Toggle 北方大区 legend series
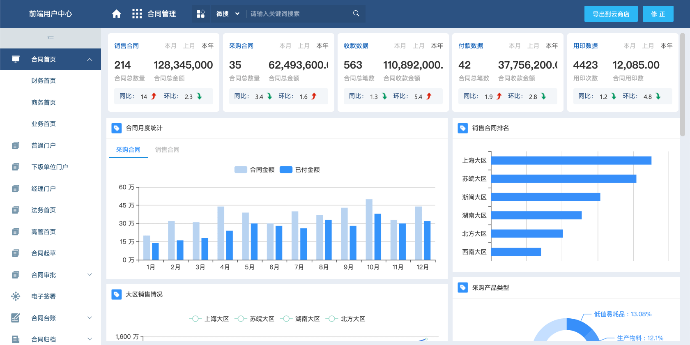The width and height of the screenshot is (690, 345). click(345, 319)
